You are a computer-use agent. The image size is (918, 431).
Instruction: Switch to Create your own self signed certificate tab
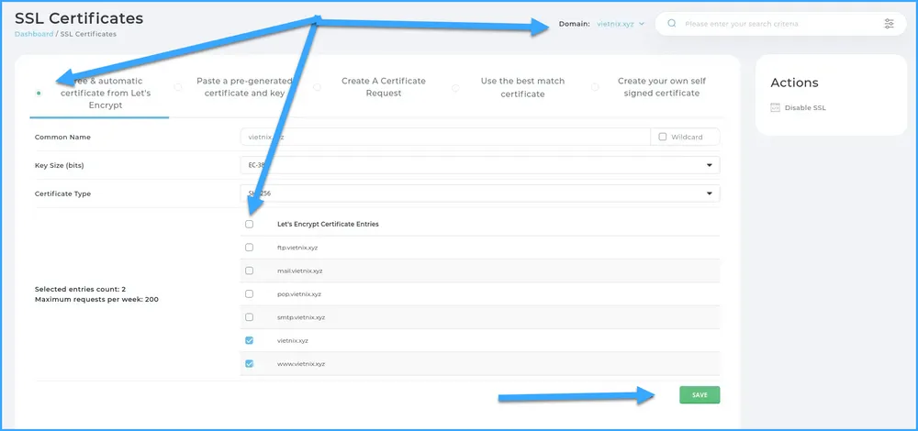pyautogui.click(x=662, y=87)
